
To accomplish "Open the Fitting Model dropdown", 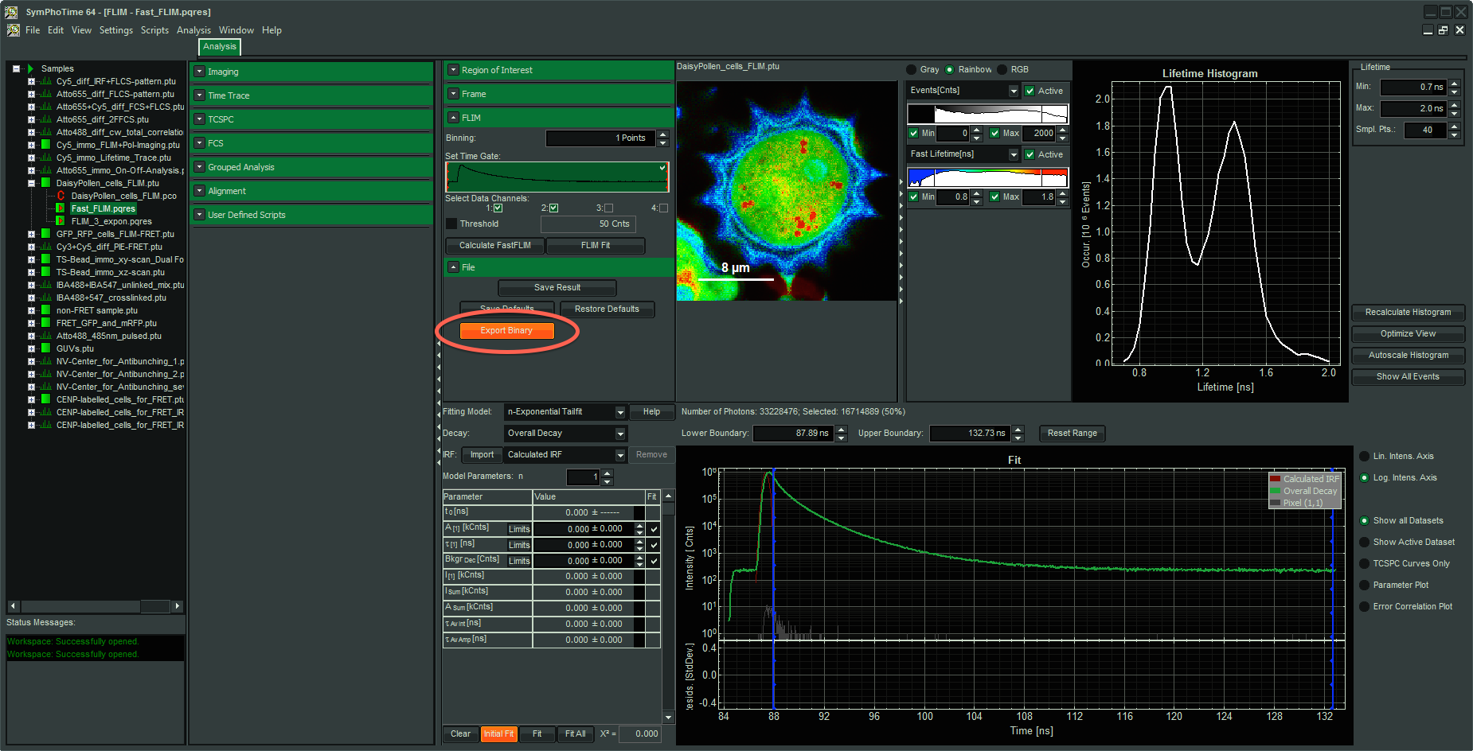I will 619,412.
